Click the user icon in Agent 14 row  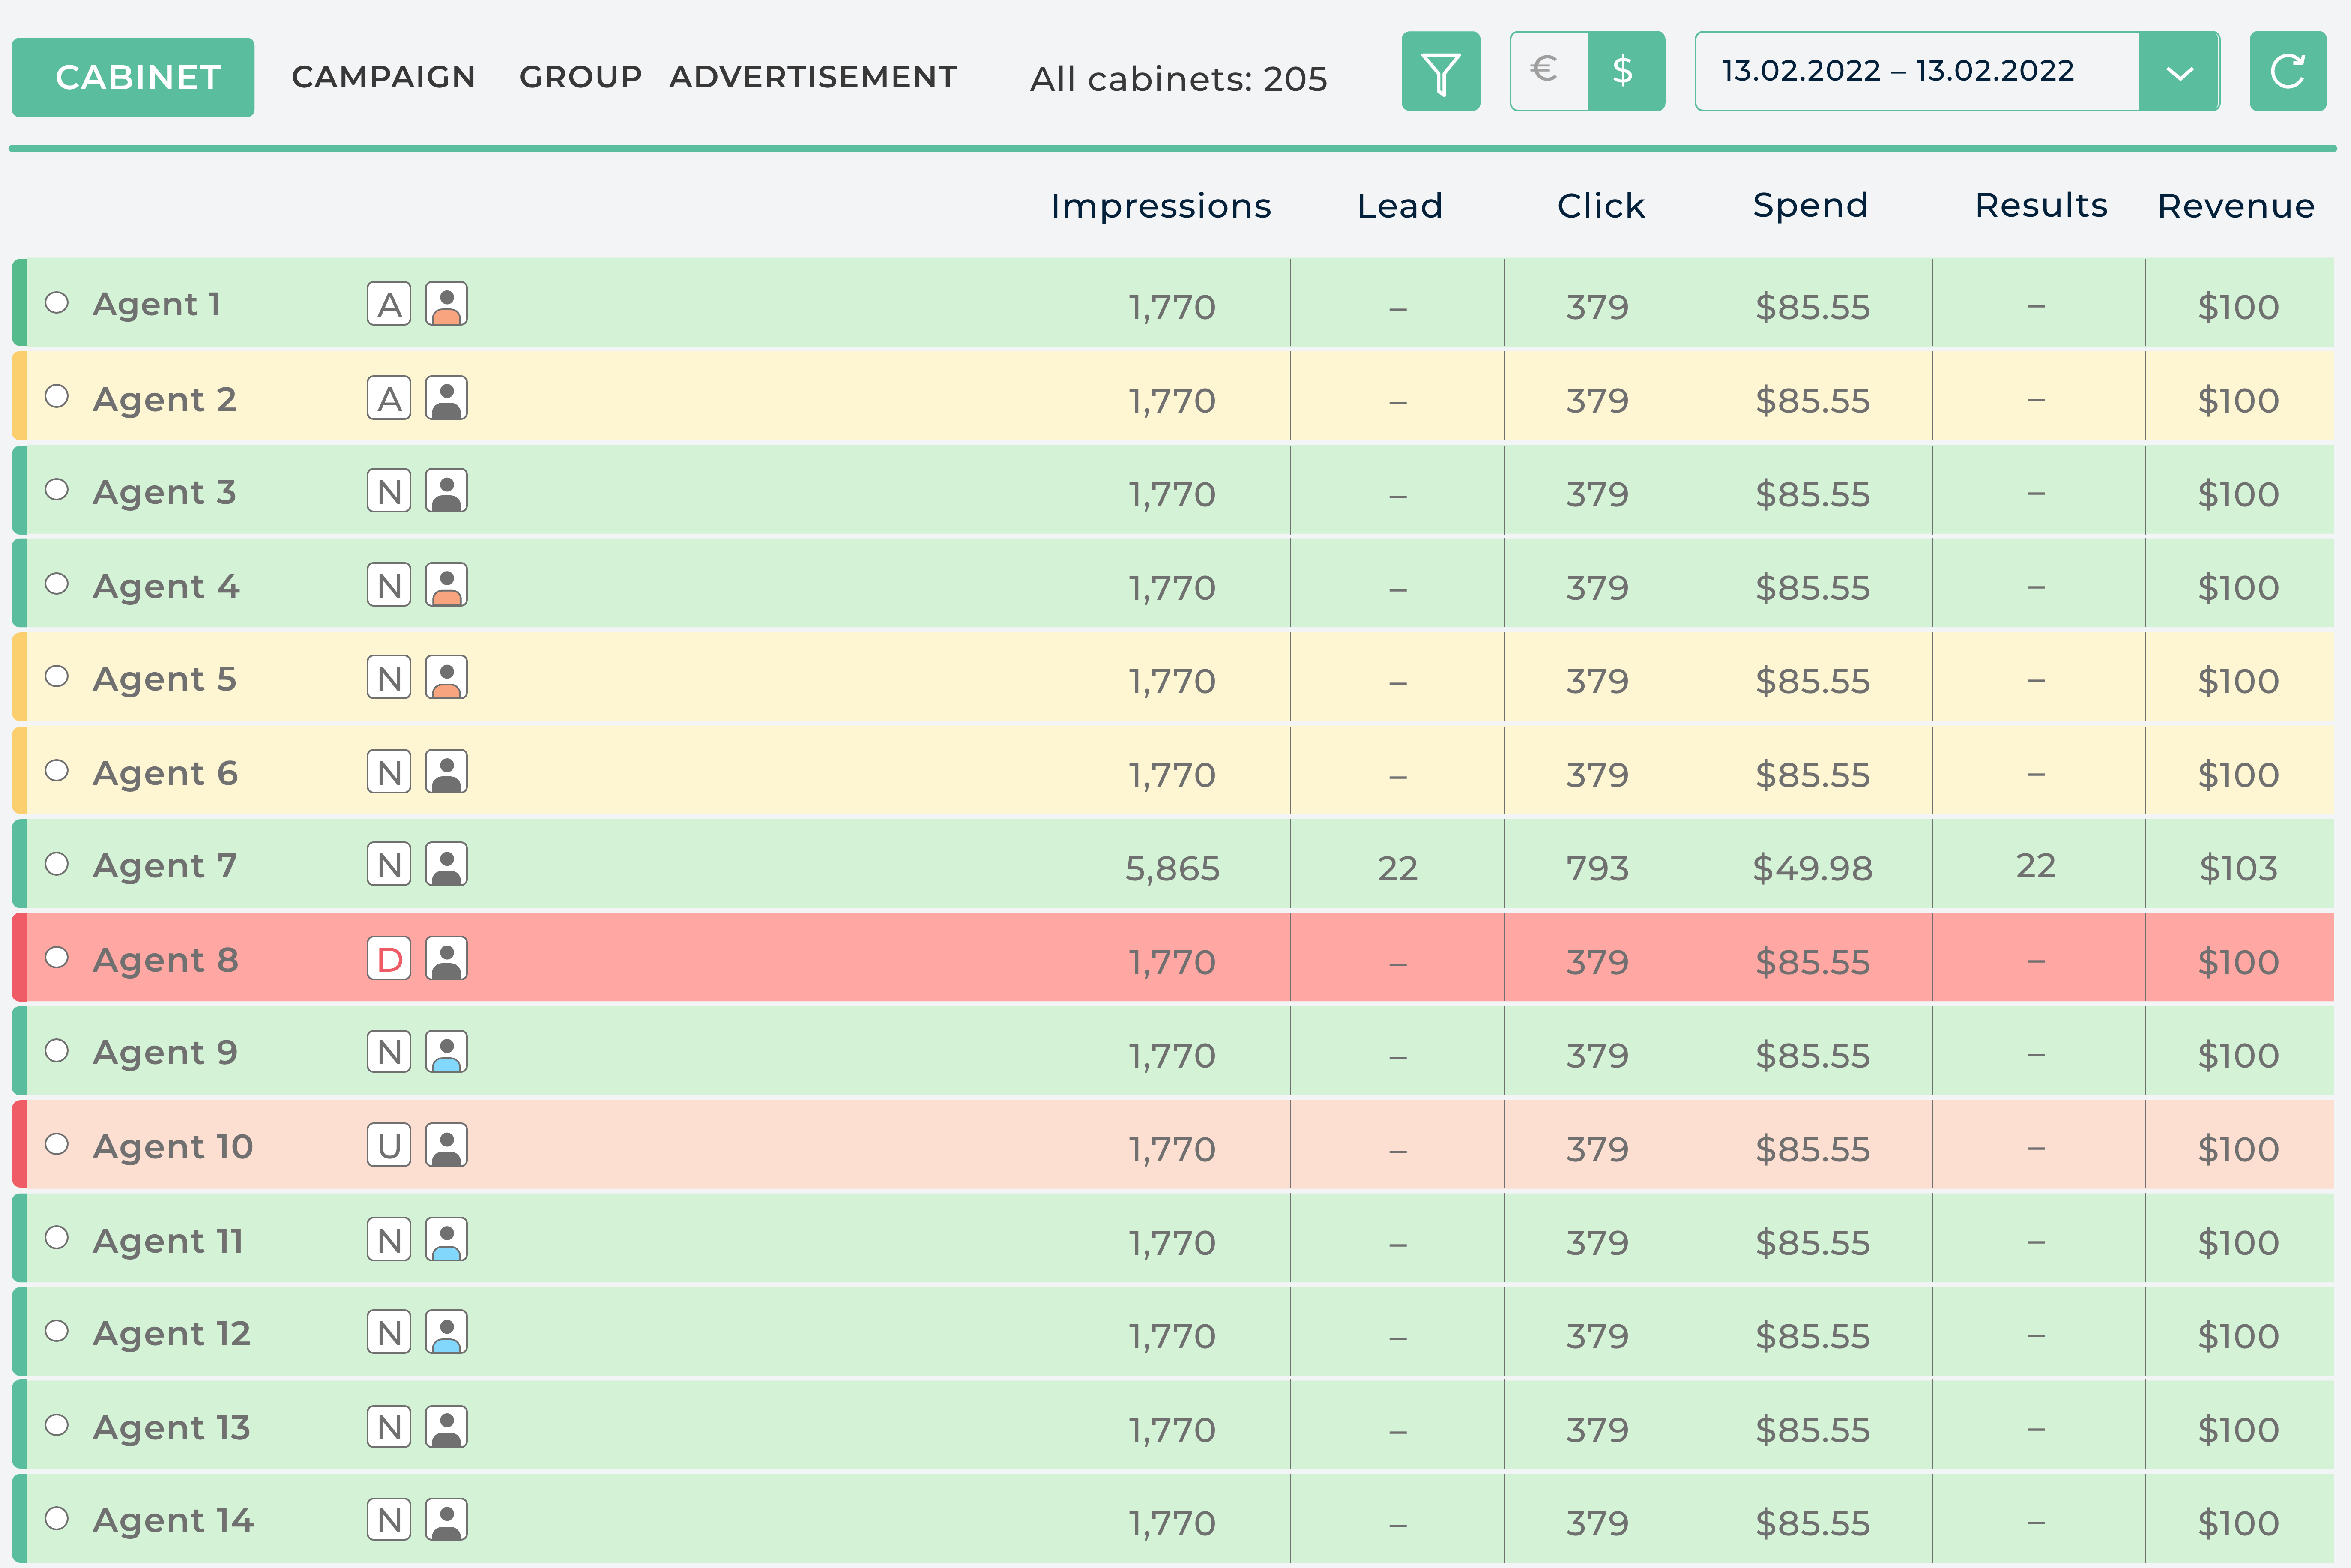pyautogui.click(x=446, y=1520)
